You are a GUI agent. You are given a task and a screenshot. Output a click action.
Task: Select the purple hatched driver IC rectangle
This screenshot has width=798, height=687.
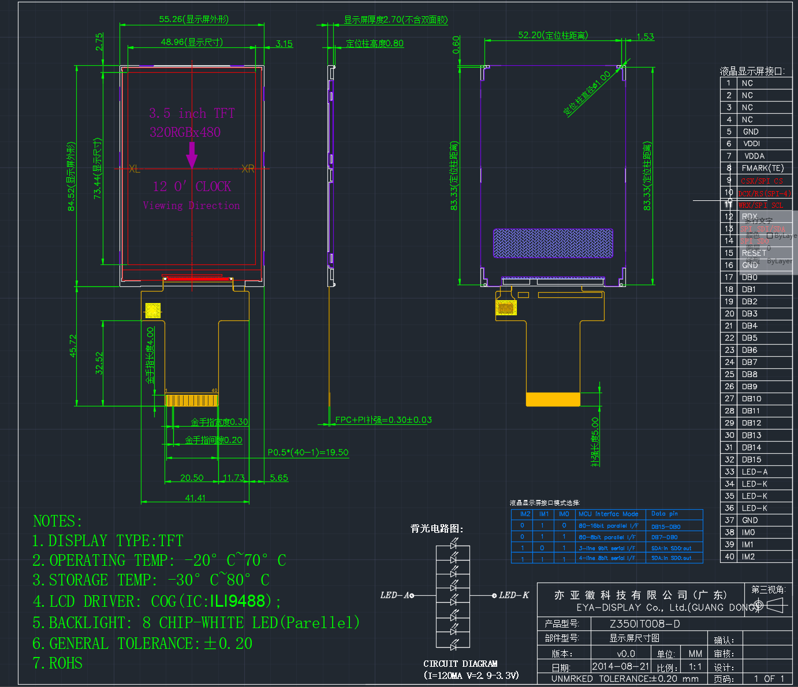coord(553,243)
